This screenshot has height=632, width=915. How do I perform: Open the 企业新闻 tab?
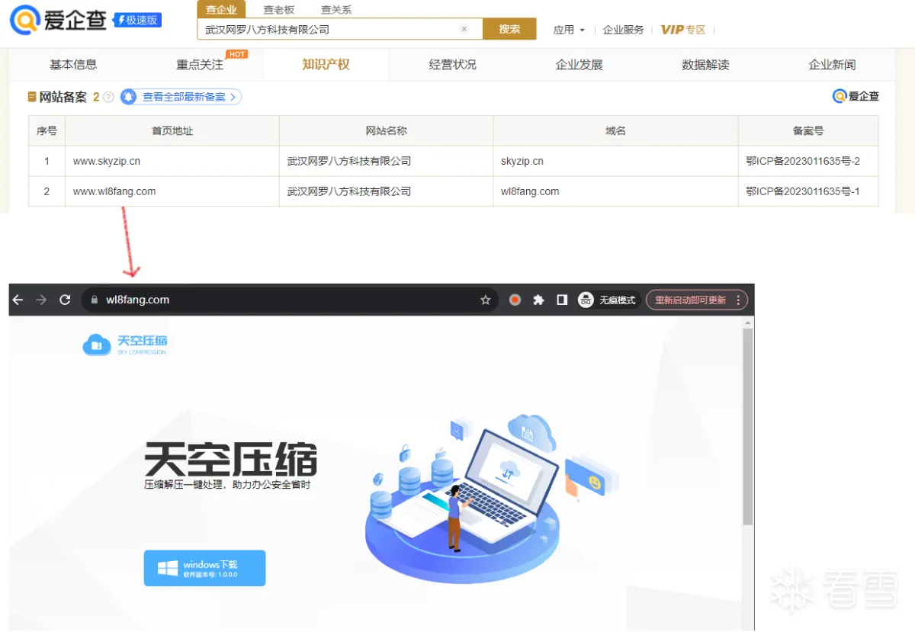(x=833, y=65)
